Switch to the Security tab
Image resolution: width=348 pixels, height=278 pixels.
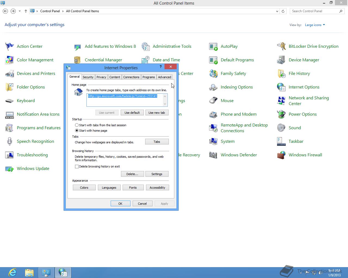pos(88,77)
